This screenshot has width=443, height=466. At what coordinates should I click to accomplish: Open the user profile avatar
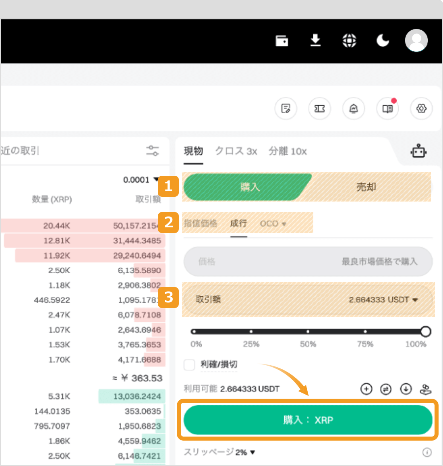point(416,40)
